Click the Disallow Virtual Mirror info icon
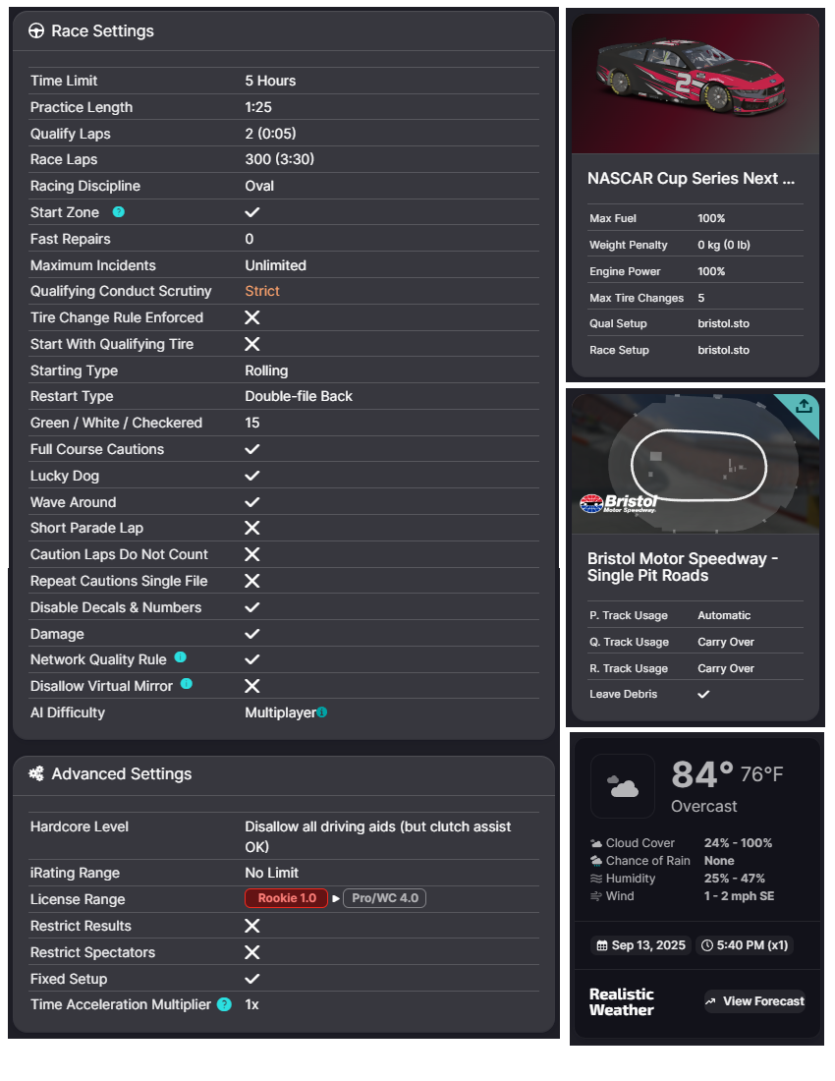This screenshot has height=1081, width=835. click(187, 684)
